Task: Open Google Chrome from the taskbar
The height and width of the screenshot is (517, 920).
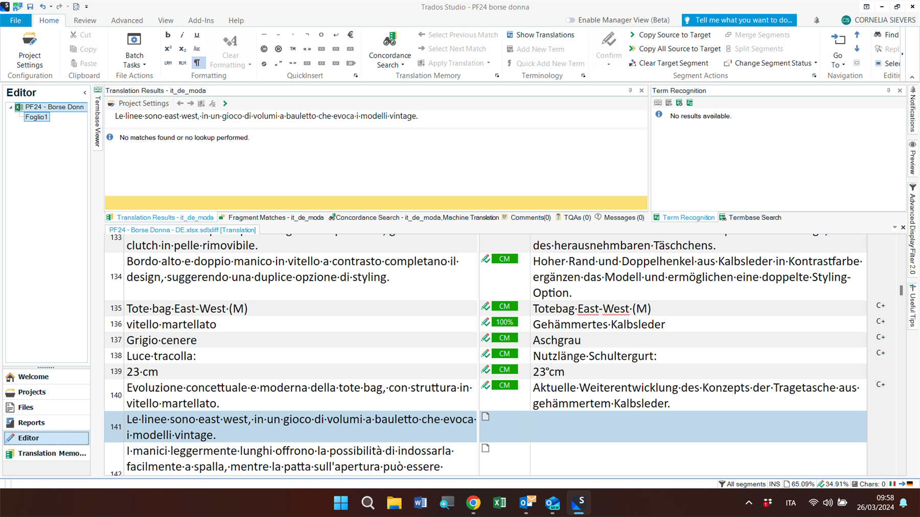Action: point(473,503)
